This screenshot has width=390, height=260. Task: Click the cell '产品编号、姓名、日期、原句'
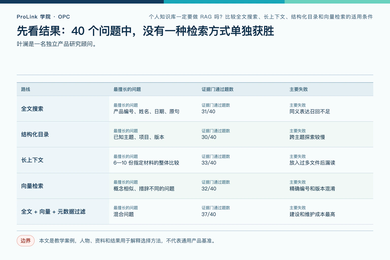click(x=147, y=111)
